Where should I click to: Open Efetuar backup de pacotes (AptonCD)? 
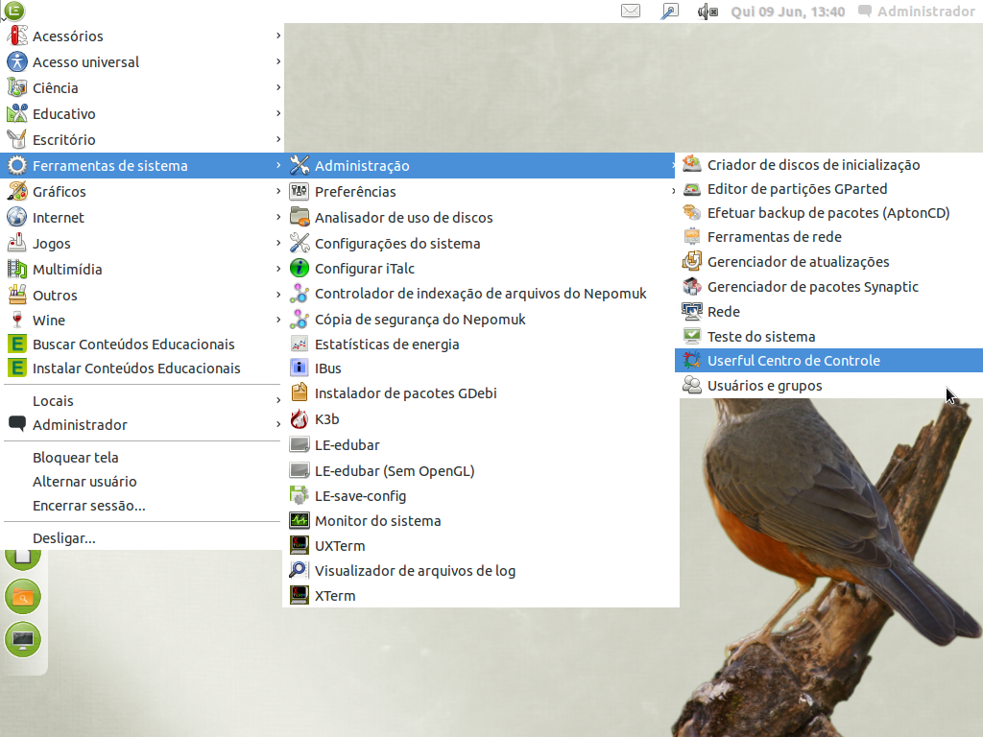coord(828,213)
